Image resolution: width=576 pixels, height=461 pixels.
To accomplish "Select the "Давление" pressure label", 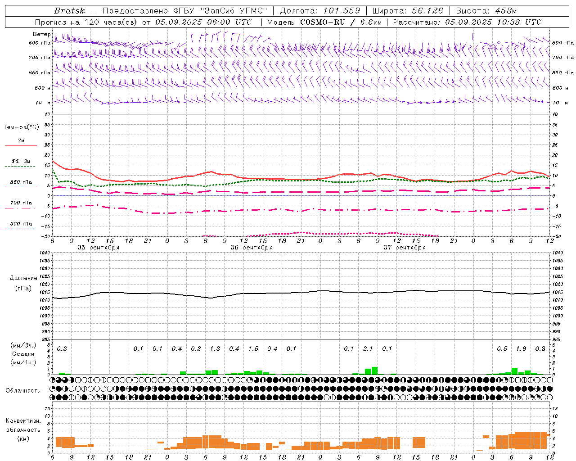I will (x=23, y=278).
